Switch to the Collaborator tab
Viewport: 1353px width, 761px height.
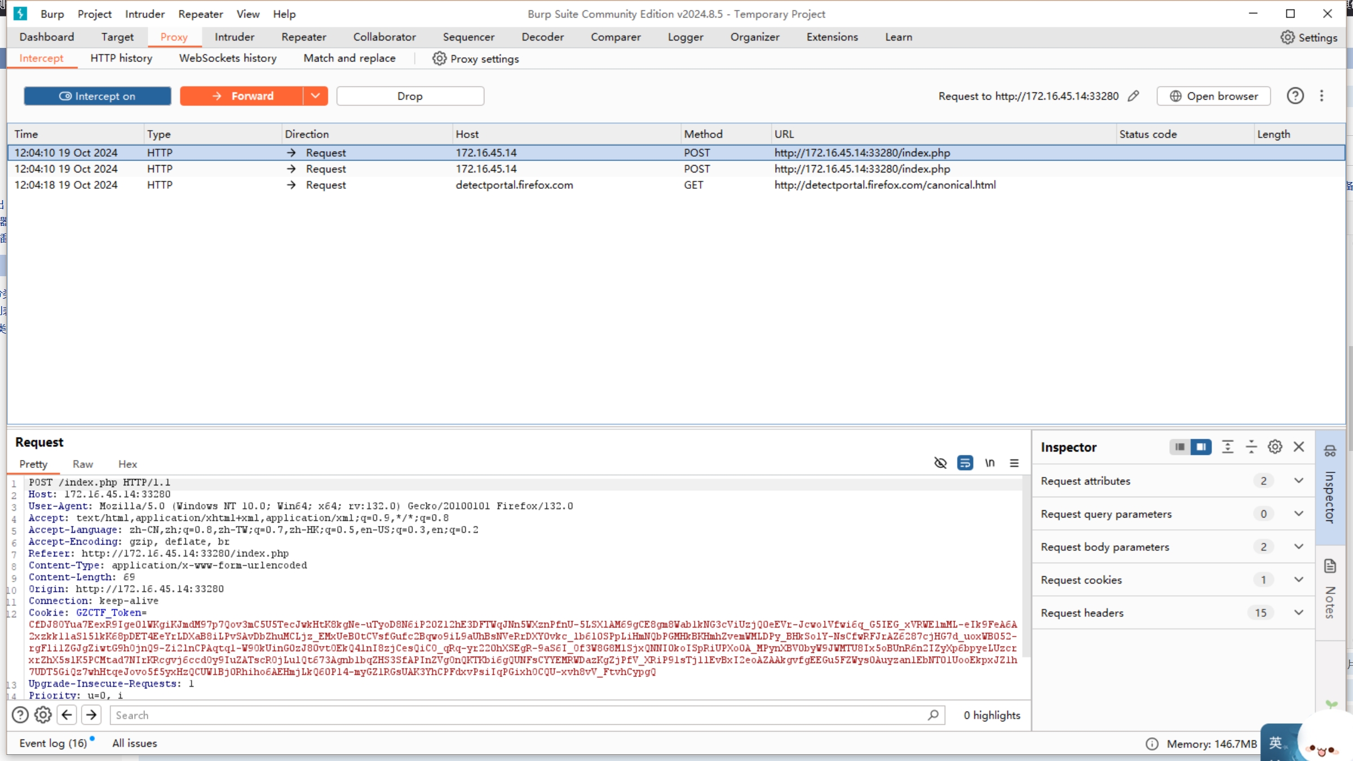[x=384, y=37]
